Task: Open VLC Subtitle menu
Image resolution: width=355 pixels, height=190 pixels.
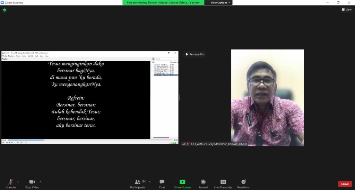Action: click(x=31, y=56)
